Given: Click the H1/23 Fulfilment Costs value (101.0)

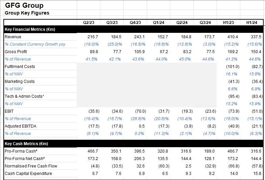Looking at the screenshot, I should coord(233,67).
